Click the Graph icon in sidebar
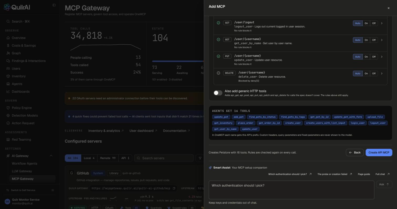This screenshot has width=397, height=209. [8, 53]
